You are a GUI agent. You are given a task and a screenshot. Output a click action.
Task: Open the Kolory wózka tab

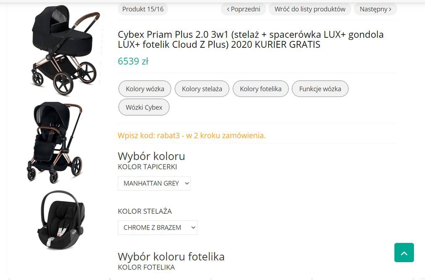[x=145, y=89]
